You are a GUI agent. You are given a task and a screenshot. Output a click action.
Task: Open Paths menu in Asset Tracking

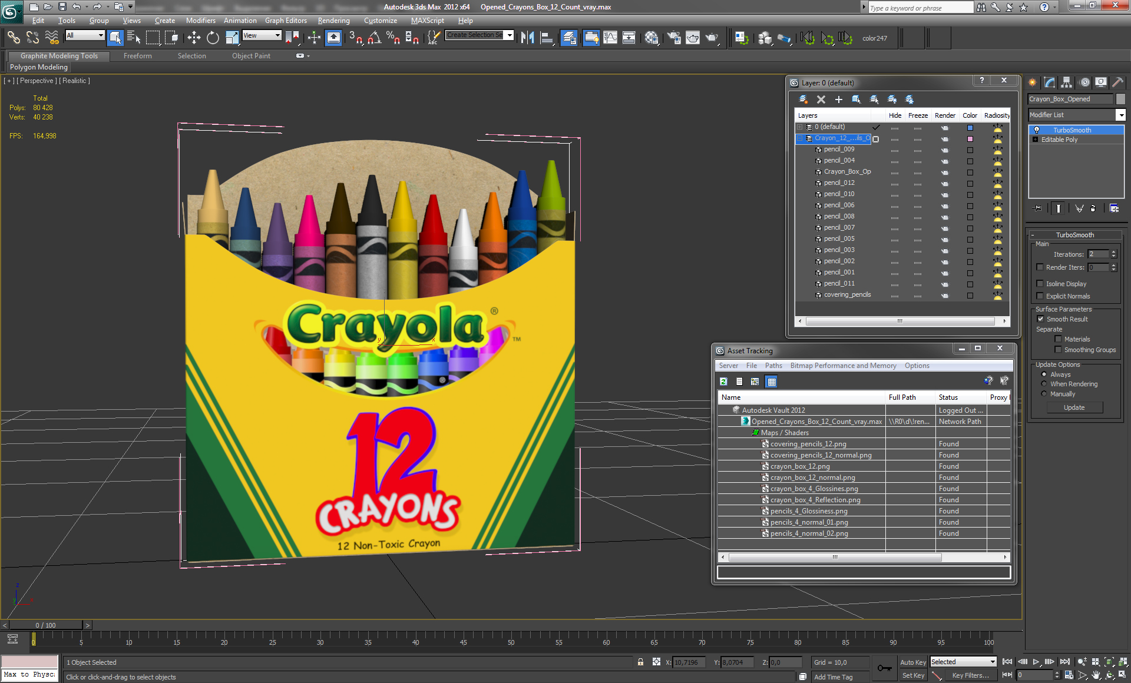[773, 366]
